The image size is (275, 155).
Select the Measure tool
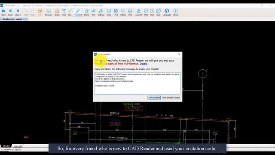click(49, 12)
